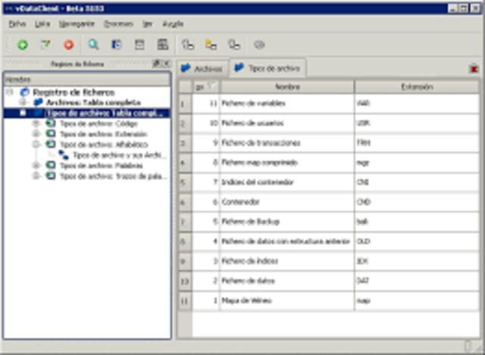This screenshot has height=355, width=485.
Task: Collapse the Tipos de archivo: Alfabético node
Action: pos(36,145)
